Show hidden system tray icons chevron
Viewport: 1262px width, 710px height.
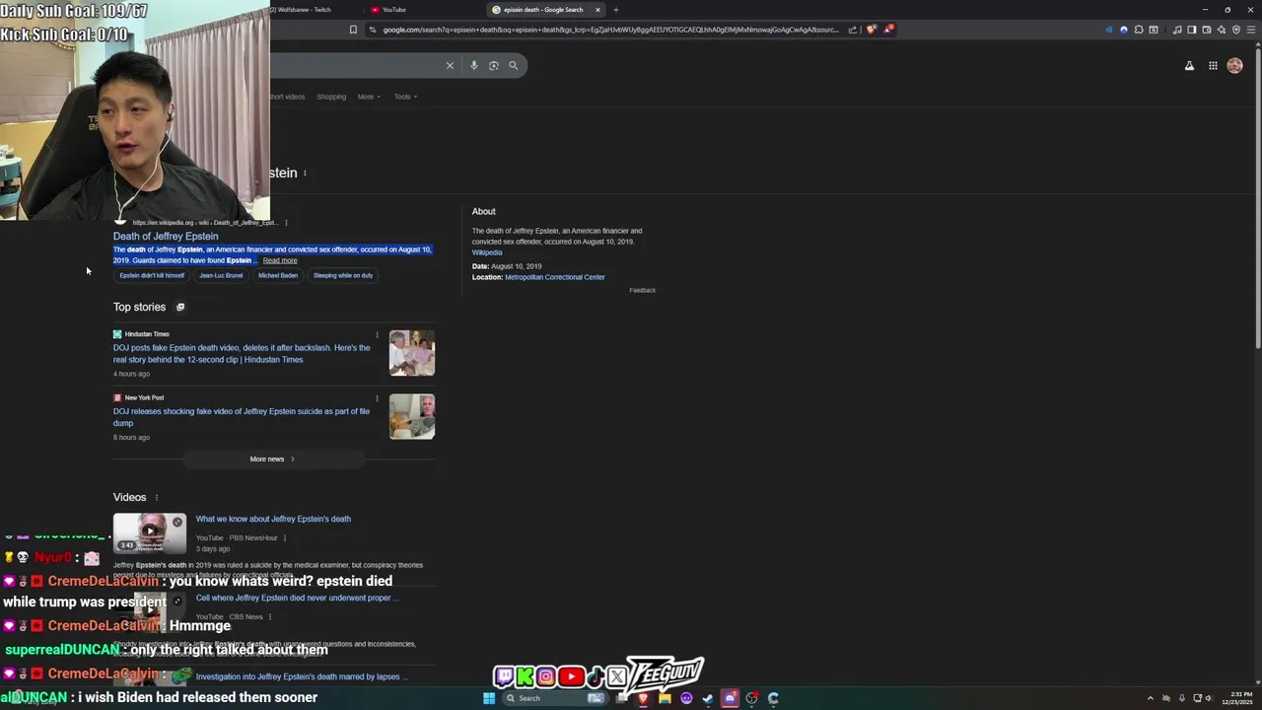coord(1150,698)
